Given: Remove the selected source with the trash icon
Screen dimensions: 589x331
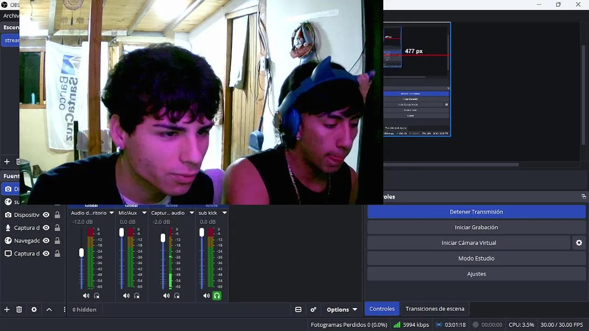Looking at the screenshot, I should click(19, 309).
